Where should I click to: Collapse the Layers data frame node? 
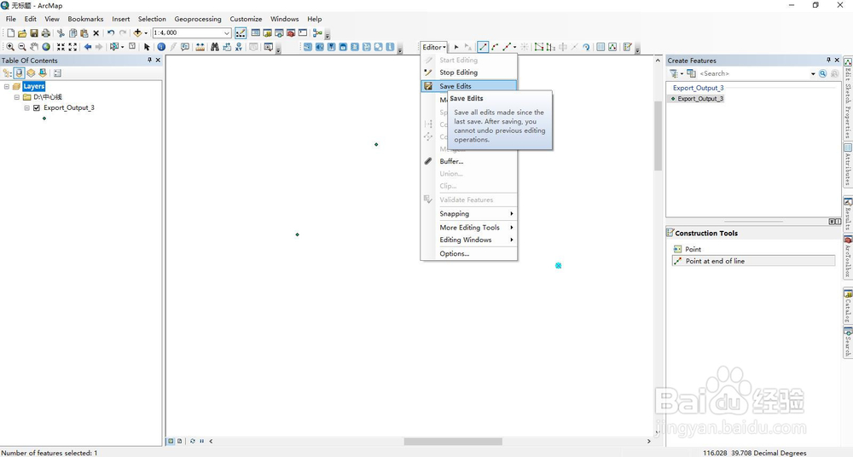click(7, 86)
